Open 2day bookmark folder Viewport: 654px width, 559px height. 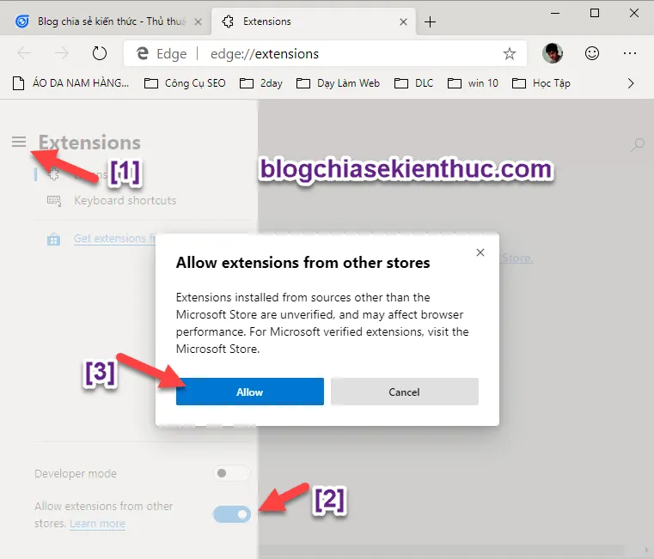coord(261,83)
